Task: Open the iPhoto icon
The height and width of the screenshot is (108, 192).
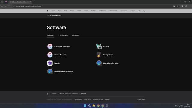Action: 99,46
